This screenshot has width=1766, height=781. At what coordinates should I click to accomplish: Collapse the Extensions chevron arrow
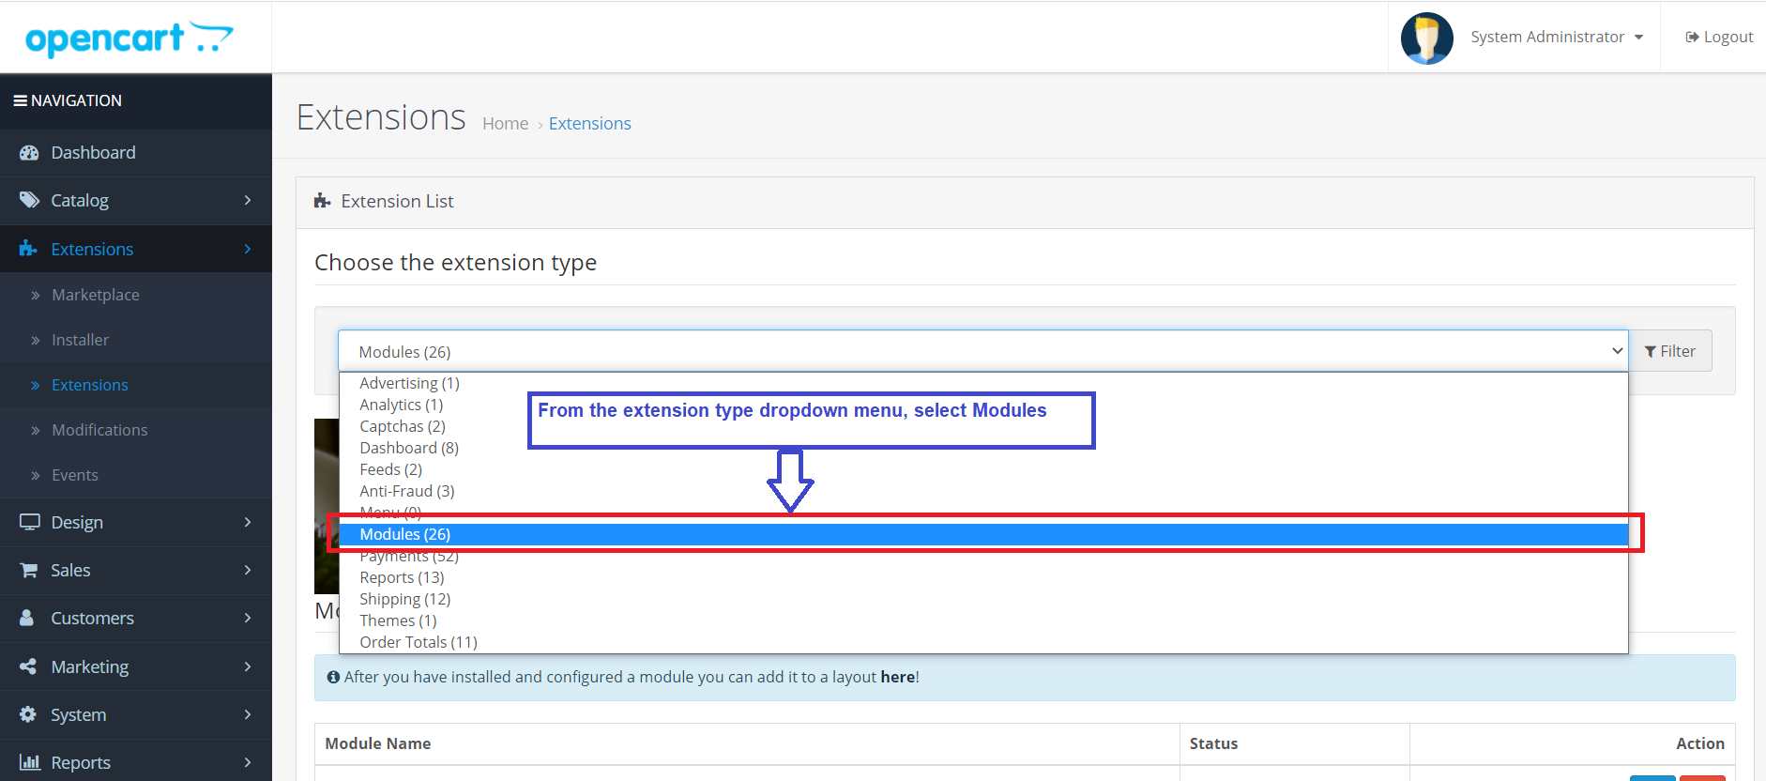click(x=248, y=249)
